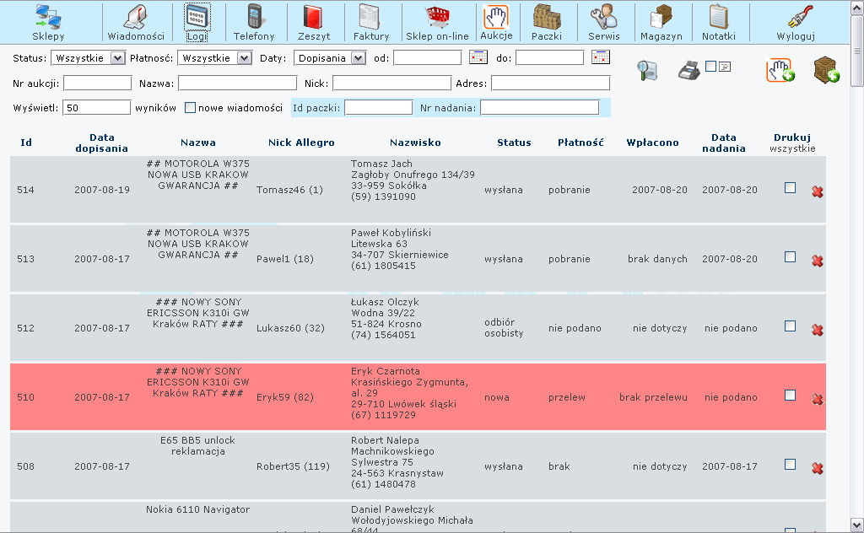
Task: Sort by Nazwisko column header
Action: [415, 143]
